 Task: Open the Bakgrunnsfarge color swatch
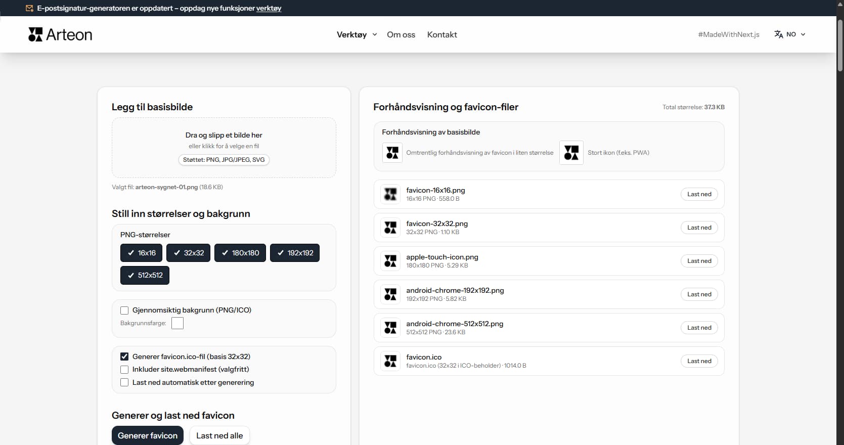(177, 323)
